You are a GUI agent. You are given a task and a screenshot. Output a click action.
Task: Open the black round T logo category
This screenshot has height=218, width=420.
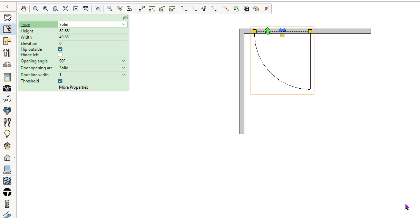click(x=7, y=192)
